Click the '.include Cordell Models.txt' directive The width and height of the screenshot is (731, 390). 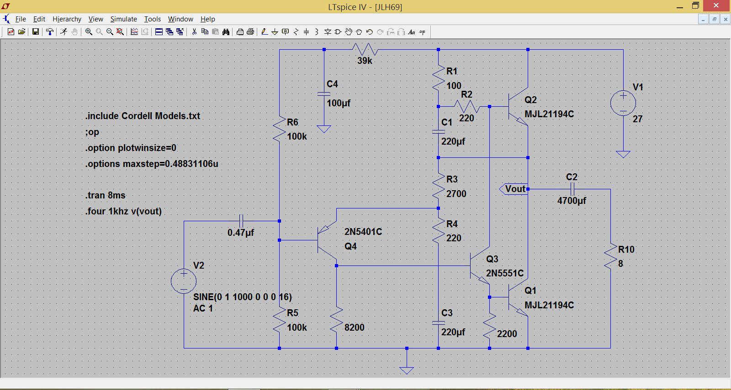tap(143, 116)
